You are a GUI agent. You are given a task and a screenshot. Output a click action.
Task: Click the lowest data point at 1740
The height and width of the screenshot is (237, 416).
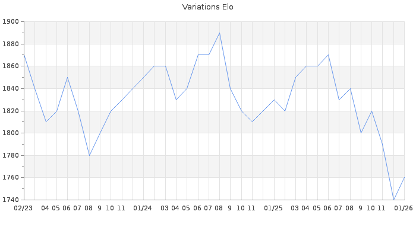[x=393, y=200]
